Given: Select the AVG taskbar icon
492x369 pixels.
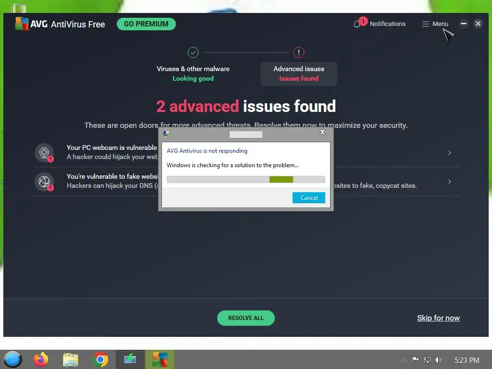Looking at the screenshot, I should [160, 359].
